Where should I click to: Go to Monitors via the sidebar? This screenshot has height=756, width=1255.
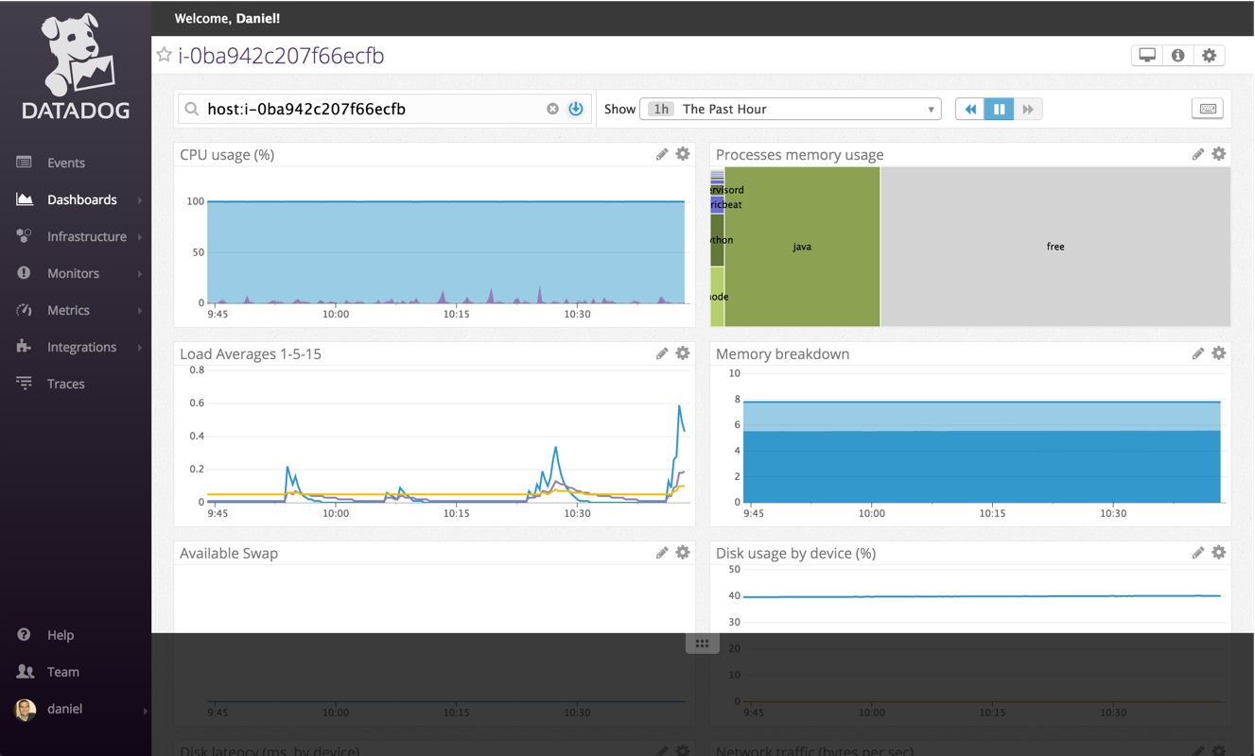coord(71,273)
